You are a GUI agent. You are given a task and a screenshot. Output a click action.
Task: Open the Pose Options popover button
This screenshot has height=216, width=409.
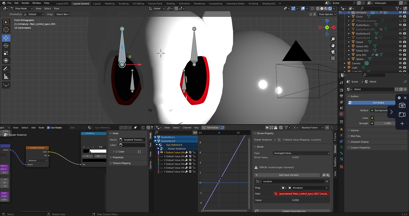point(327,14)
